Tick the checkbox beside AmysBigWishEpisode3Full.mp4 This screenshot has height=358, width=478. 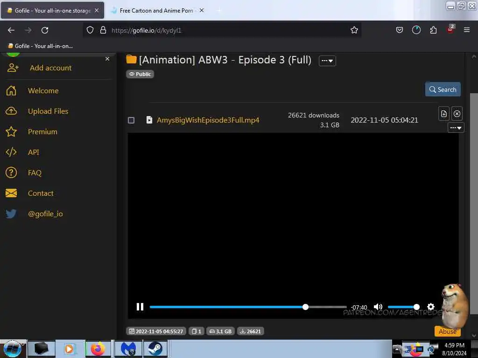131,120
